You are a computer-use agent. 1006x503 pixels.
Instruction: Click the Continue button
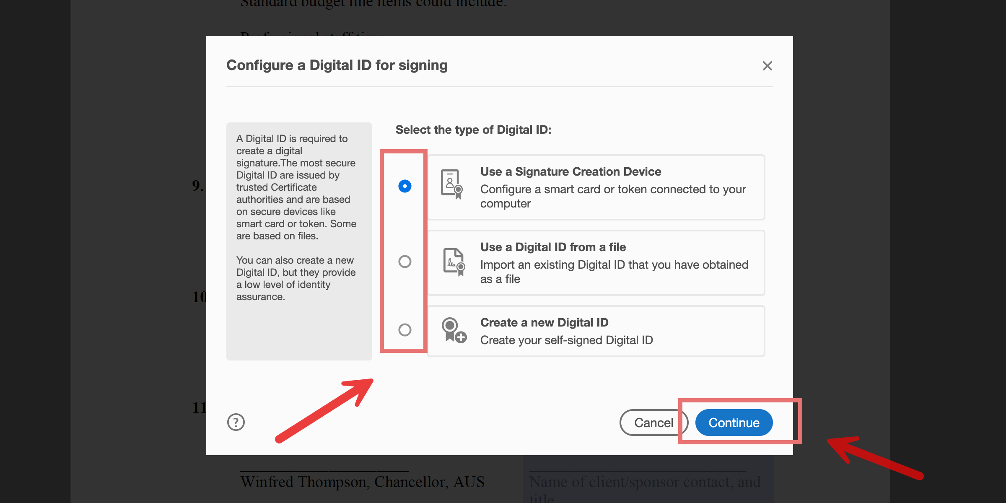point(733,423)
